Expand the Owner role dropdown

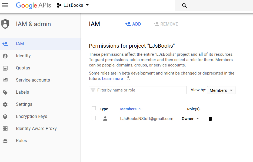point(190,119)
